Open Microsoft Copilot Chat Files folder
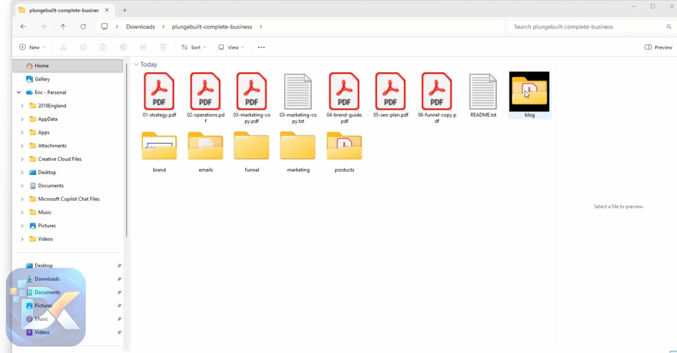The image size is (677, 353). pyautogui.click(x=69, y=199)
